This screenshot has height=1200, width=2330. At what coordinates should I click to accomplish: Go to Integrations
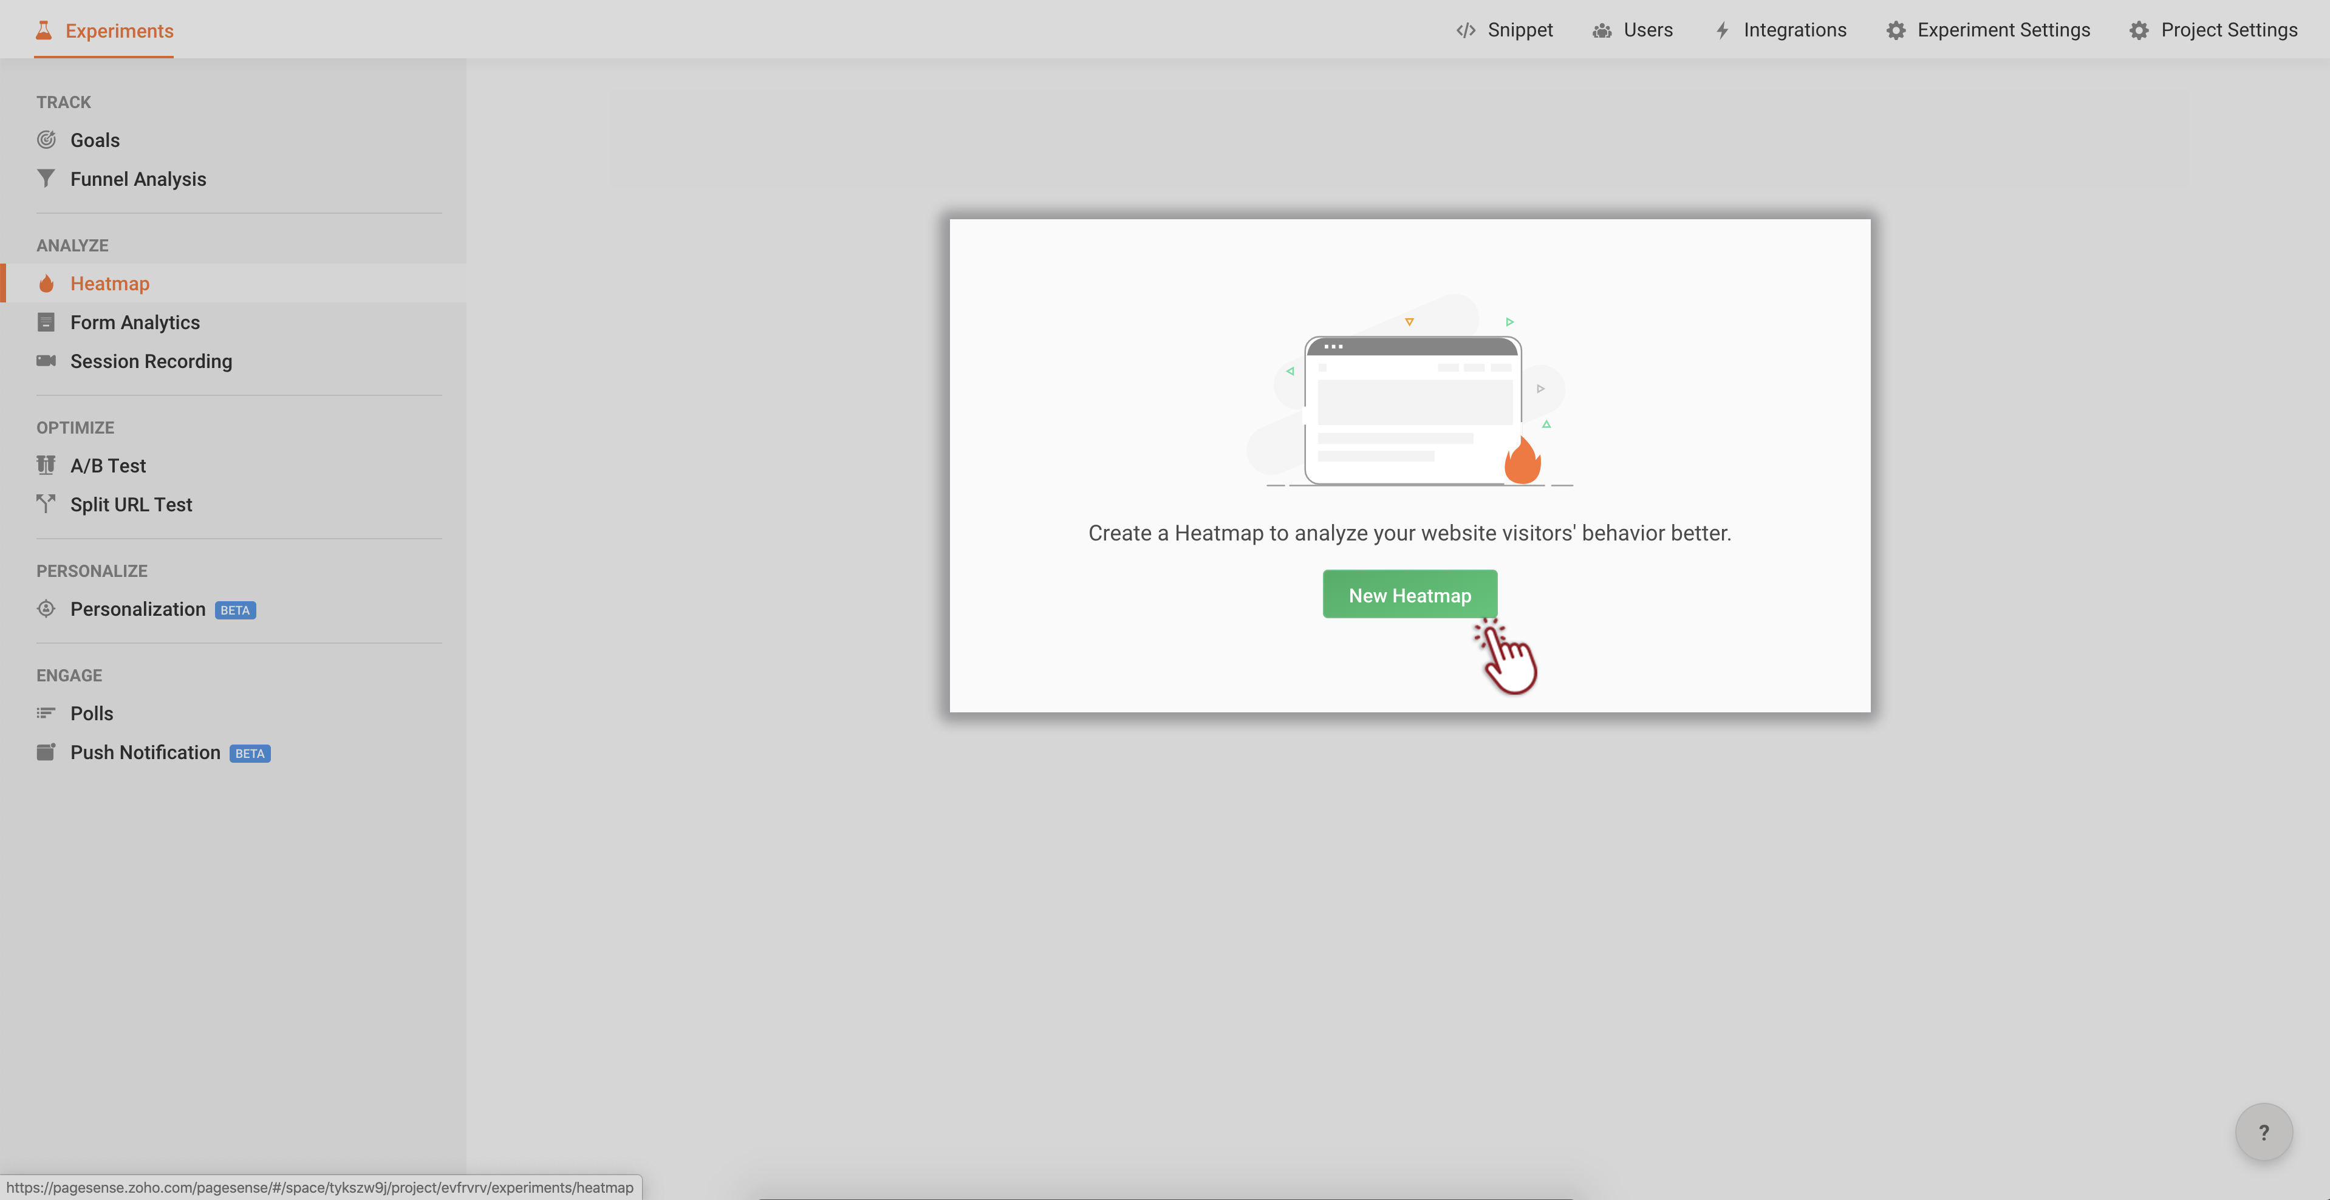(1780, 30)
